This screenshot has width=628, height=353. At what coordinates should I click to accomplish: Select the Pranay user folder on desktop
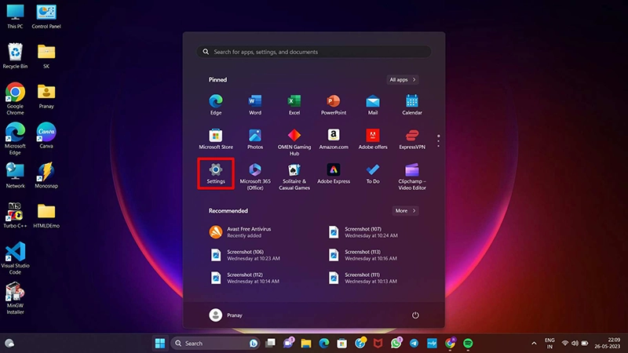(46, 96)
